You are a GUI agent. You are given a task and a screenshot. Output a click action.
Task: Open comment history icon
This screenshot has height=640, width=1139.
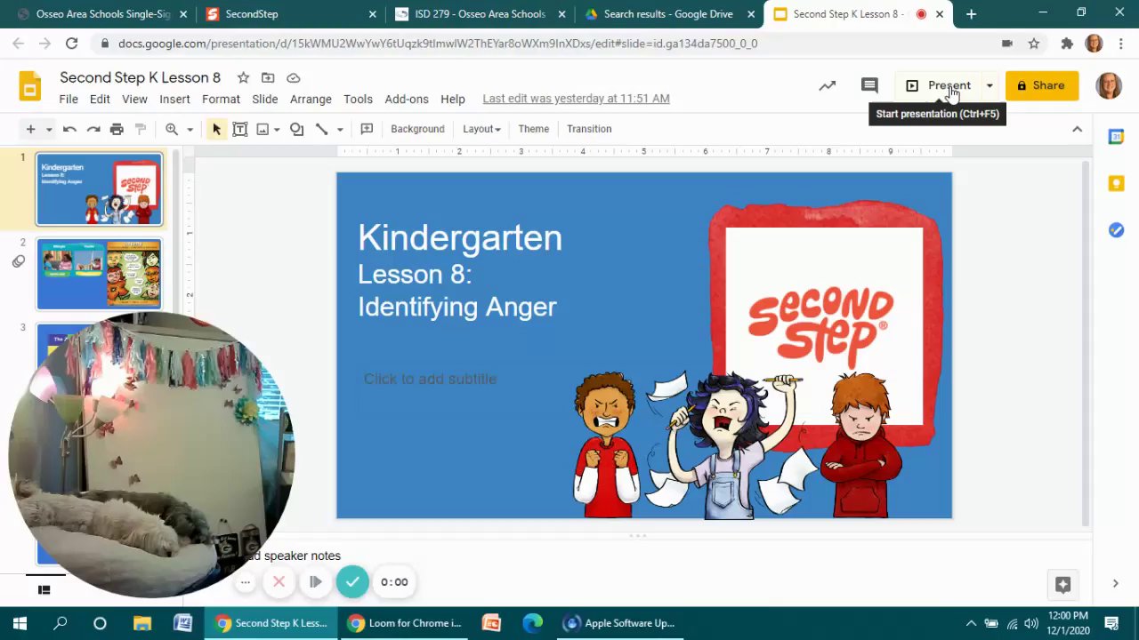click(869, 85)
